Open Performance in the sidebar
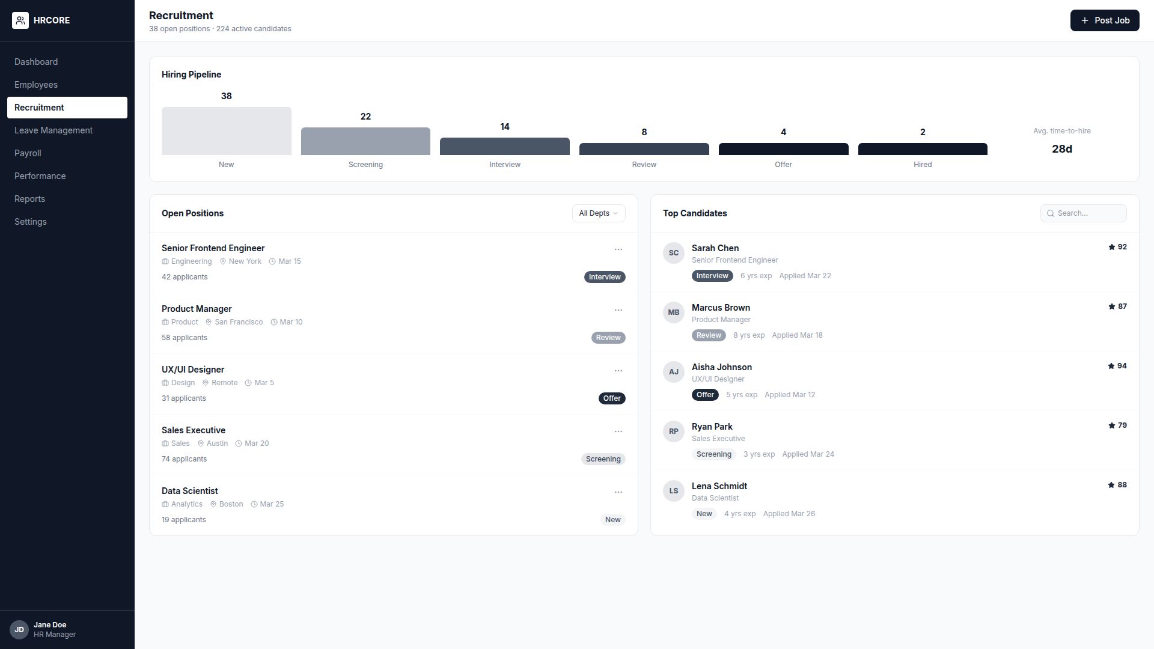Screen dimensions: 1154x649 click(67, 176)
